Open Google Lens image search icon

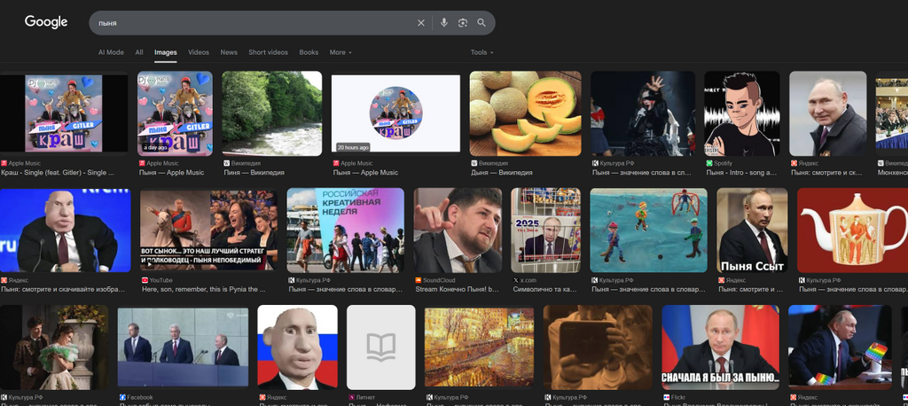[463, 22]
